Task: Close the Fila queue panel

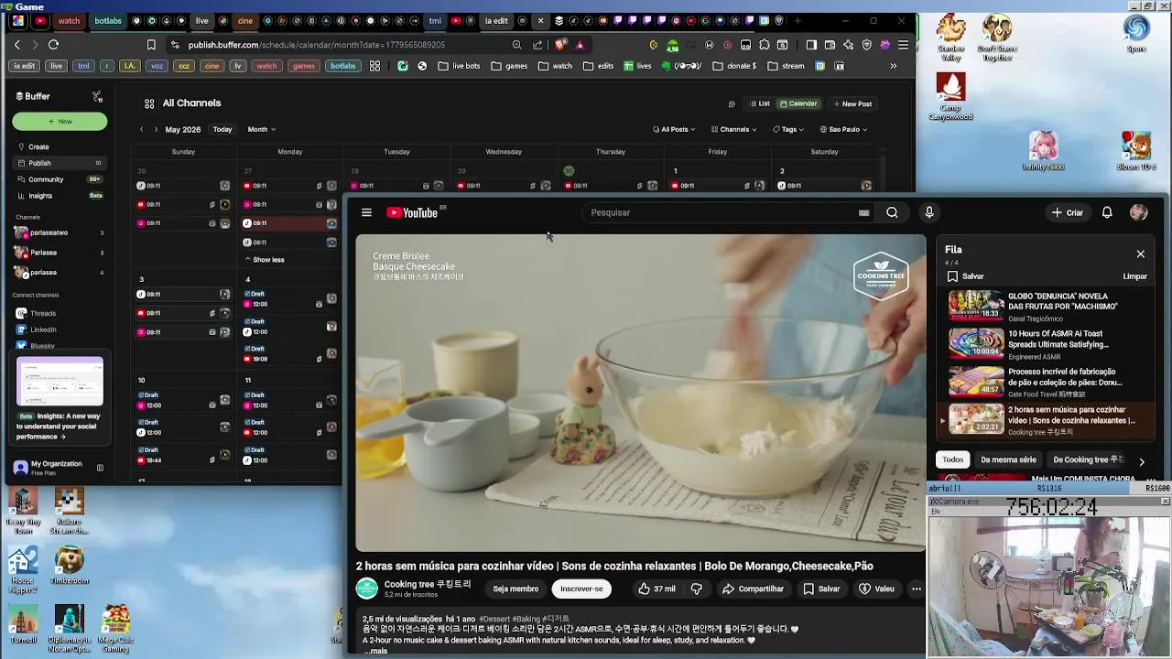Action: point(1141,254)
